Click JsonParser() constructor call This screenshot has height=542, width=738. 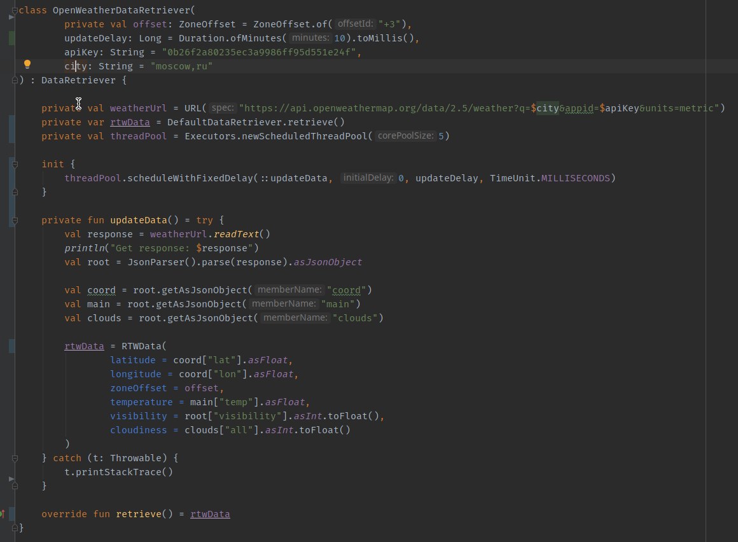point(162,262)
